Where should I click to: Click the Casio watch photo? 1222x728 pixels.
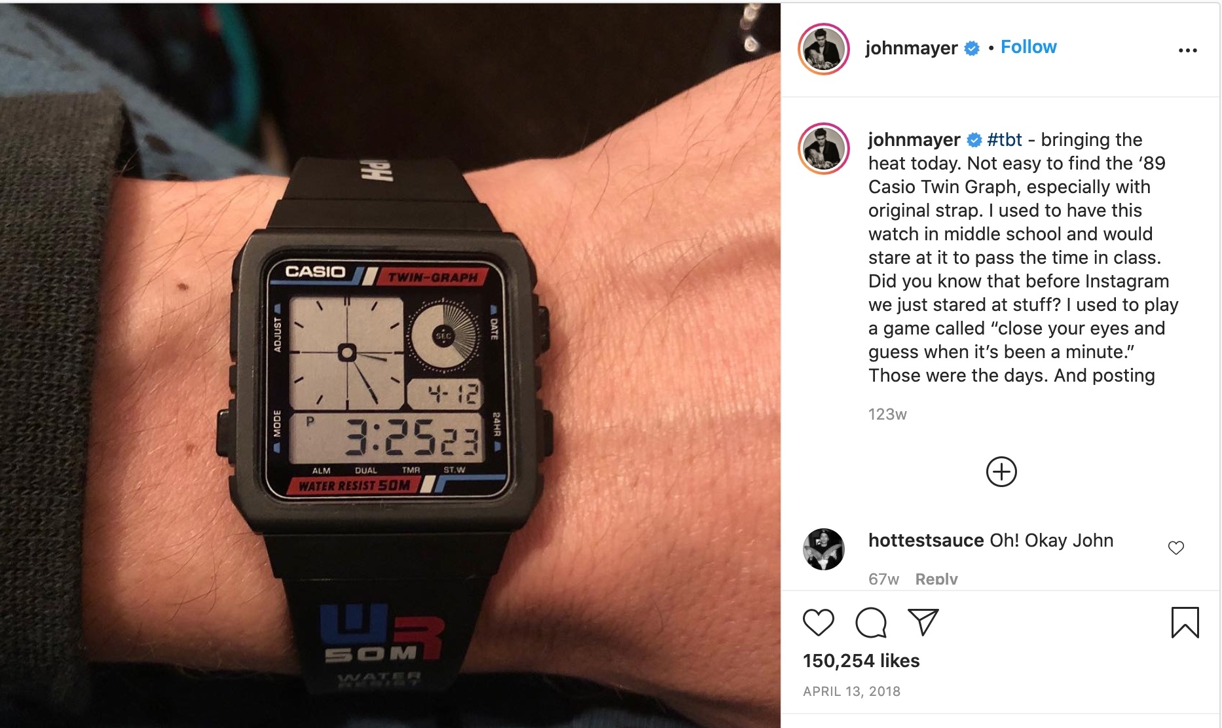point(390,365)
